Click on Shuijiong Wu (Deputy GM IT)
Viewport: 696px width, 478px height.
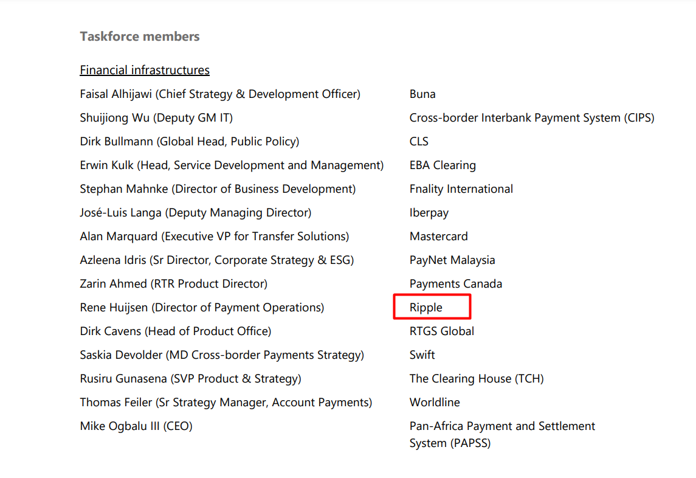156,118
